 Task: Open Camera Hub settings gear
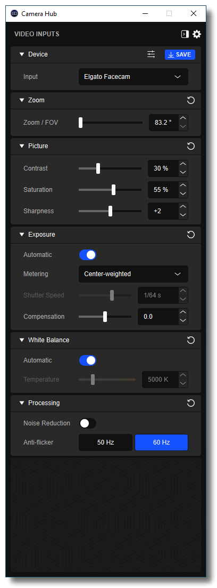197,34
